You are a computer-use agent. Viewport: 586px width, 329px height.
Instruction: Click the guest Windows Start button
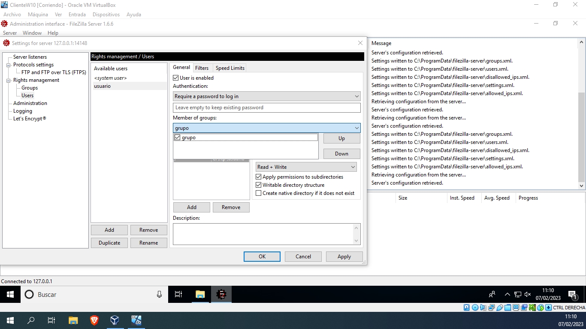[10, 294]
